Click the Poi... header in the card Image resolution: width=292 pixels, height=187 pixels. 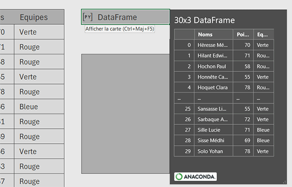243,34
